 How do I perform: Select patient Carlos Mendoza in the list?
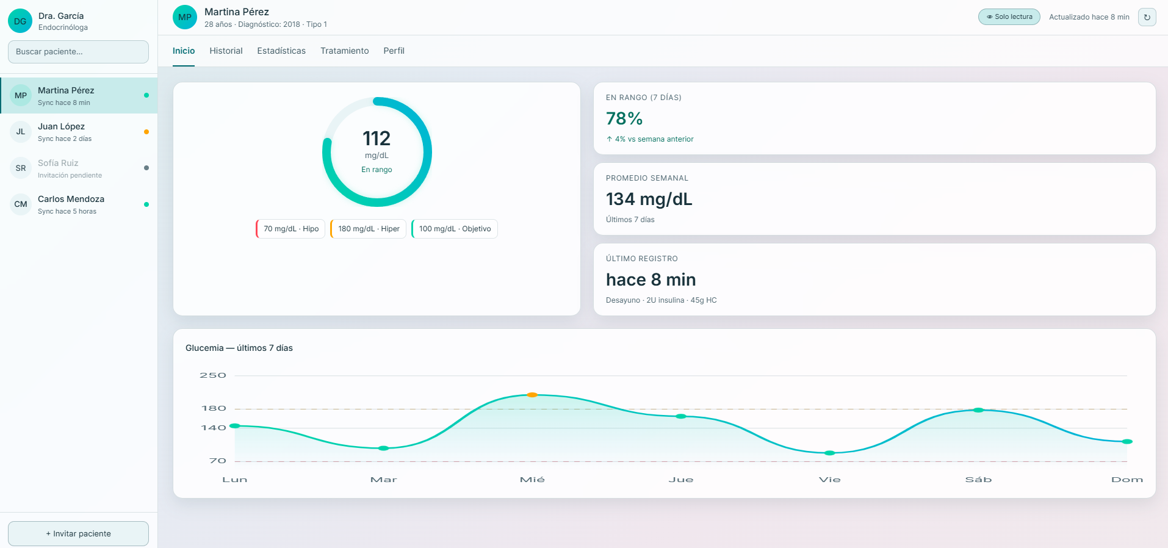[x=79, y=204]
